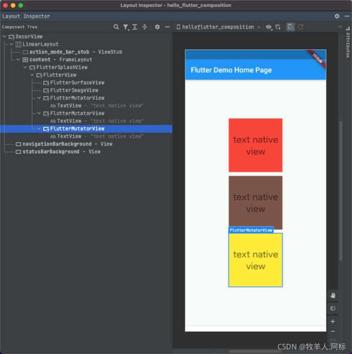The image size is (352, 354).
Task: Click the navigationBarBackground row icon
Action: 18,144
